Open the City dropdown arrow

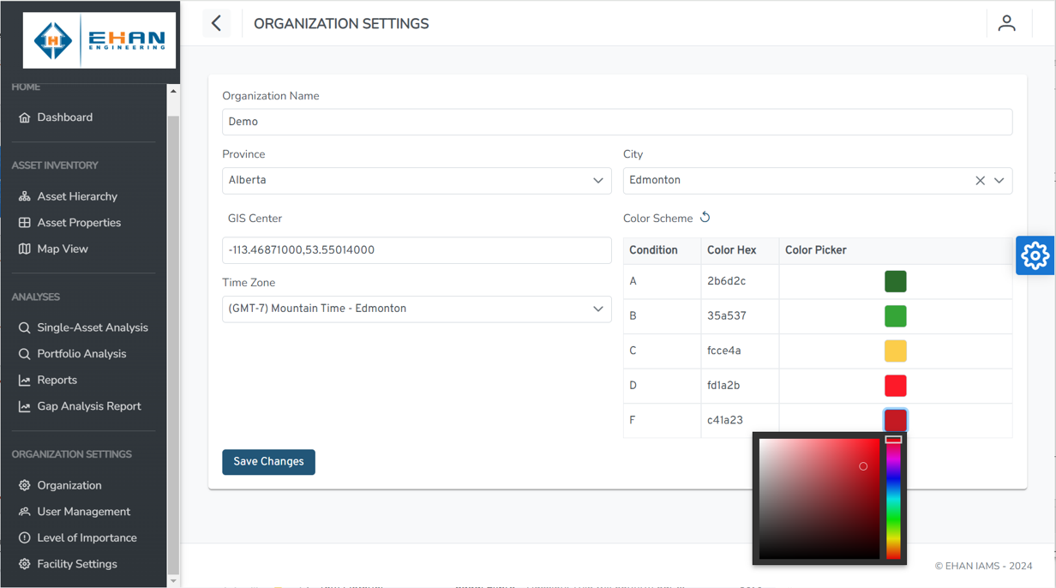(x=999, y=181)
